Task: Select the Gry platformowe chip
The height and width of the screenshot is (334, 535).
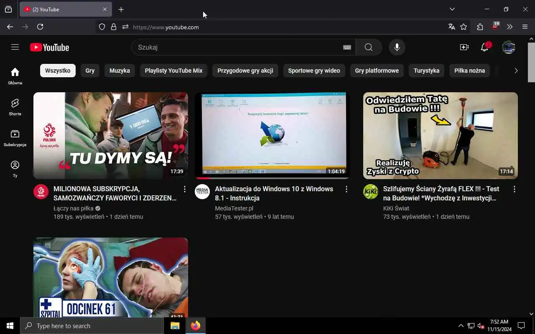Action: click(377, 71)
